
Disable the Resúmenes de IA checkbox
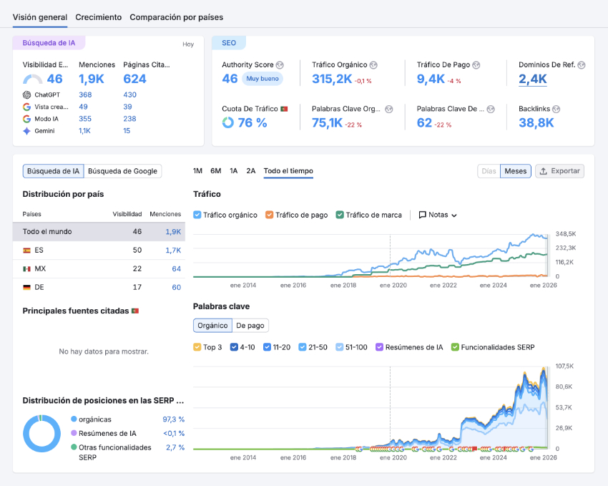click(x=380, y=347)
